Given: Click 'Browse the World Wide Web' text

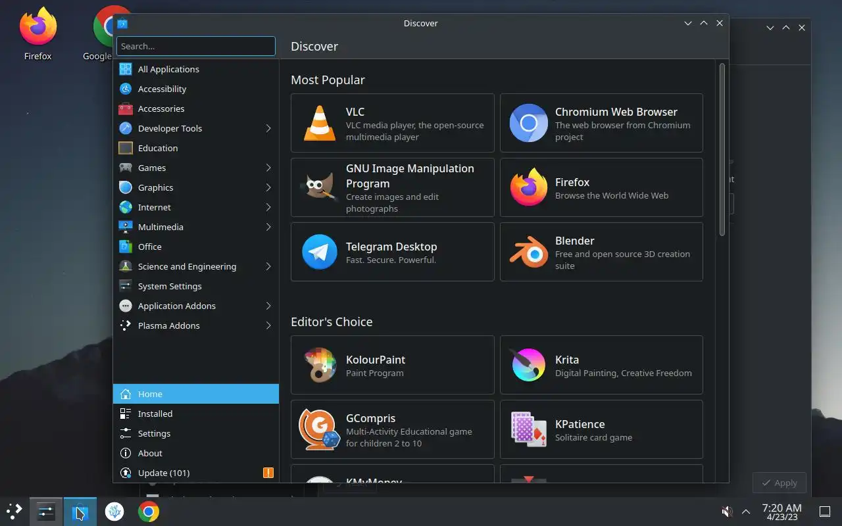Looking at the screenshot, I should click(612, 195).
